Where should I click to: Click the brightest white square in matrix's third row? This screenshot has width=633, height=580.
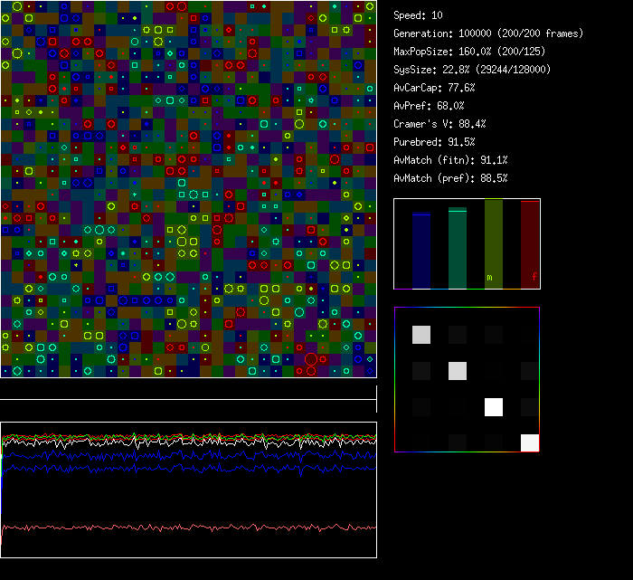(x=494, y=407)
